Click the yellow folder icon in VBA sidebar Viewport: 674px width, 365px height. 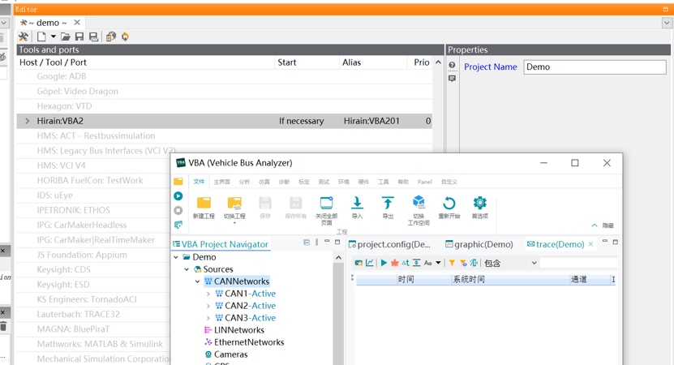(178, 182)
